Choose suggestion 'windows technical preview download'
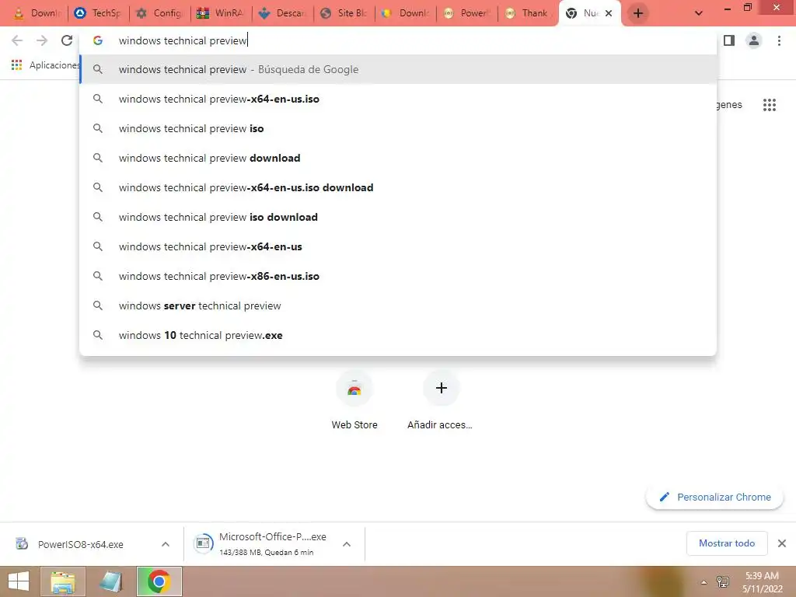This screenshot has height=597, width=796. click(398, 158)
